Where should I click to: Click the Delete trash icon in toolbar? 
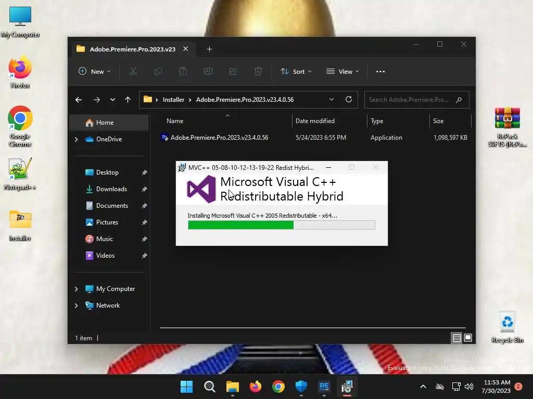tap(258, 71)
